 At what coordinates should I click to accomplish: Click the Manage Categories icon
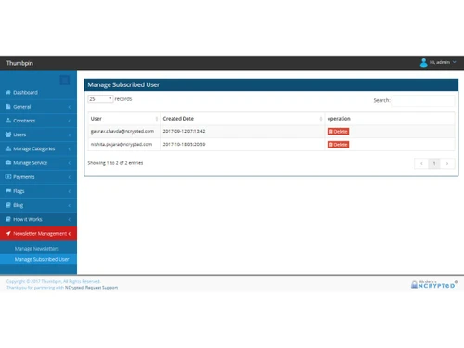point(8,148)
